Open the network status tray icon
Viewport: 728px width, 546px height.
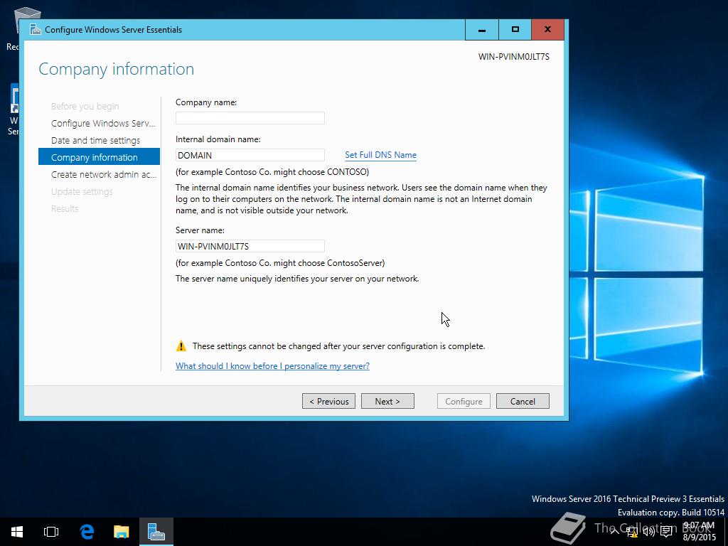point(632,532)
